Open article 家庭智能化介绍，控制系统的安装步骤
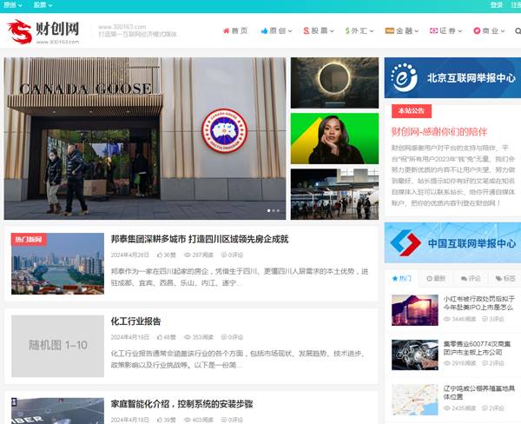Viewport: 521px width, 424px height. click(181, 404)
